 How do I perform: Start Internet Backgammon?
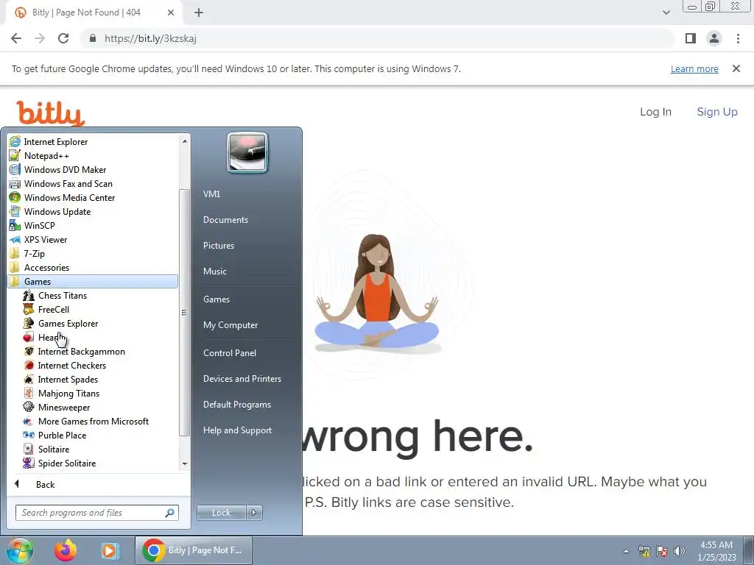[x=81, y=351]
